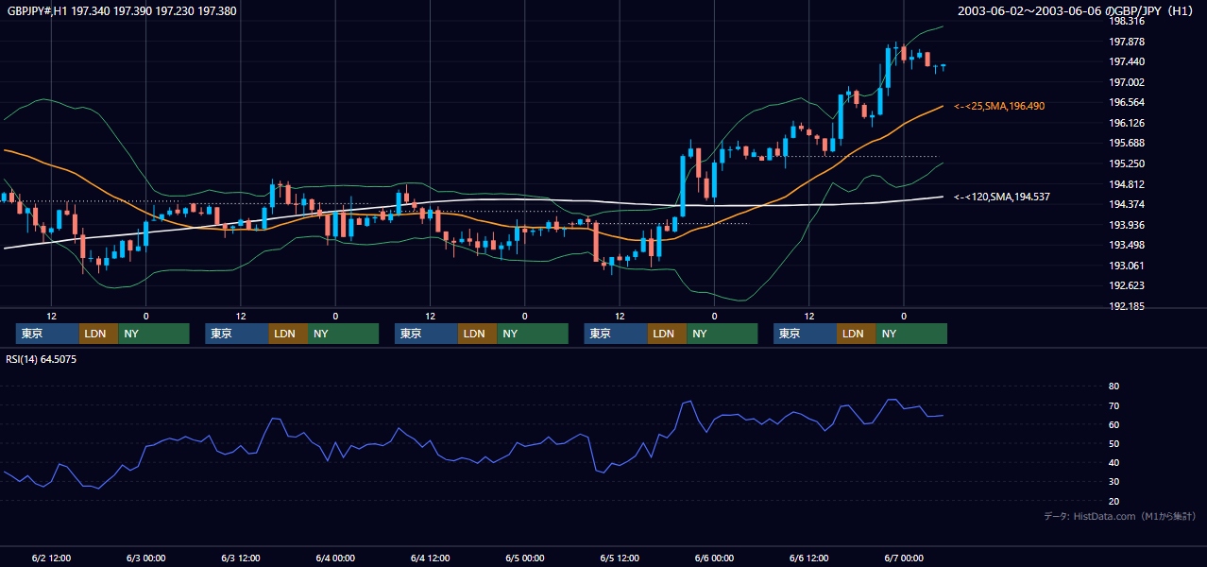
Task: Click price axis label 196.126
Action: tap(1127, 123)
